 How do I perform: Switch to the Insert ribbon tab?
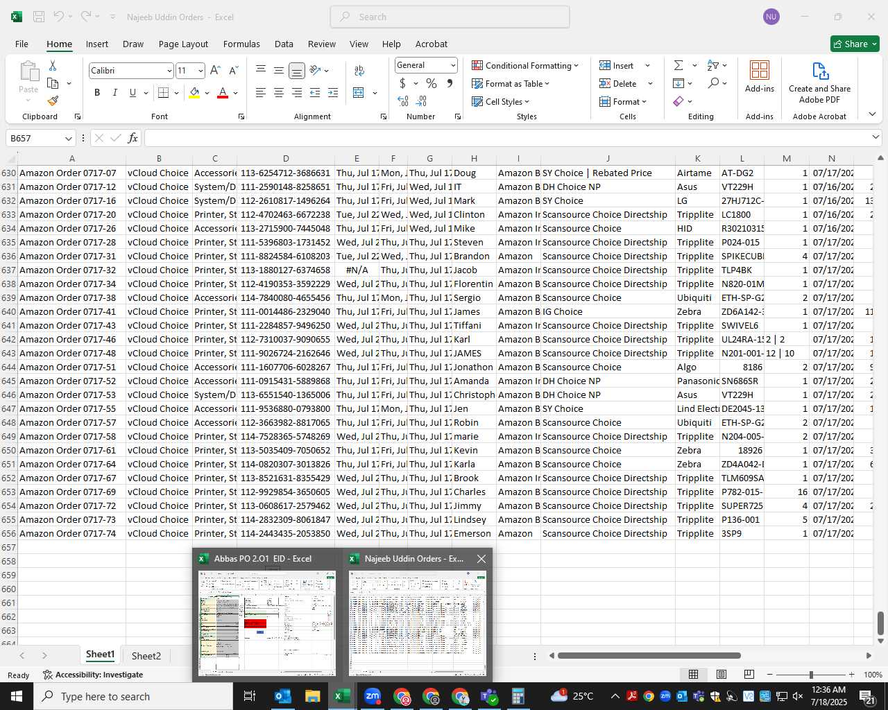pos(97,44)
